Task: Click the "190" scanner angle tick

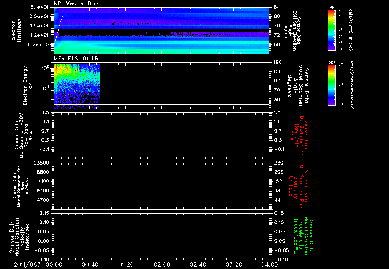Action: pyautogui.click(x=278, y=62)
